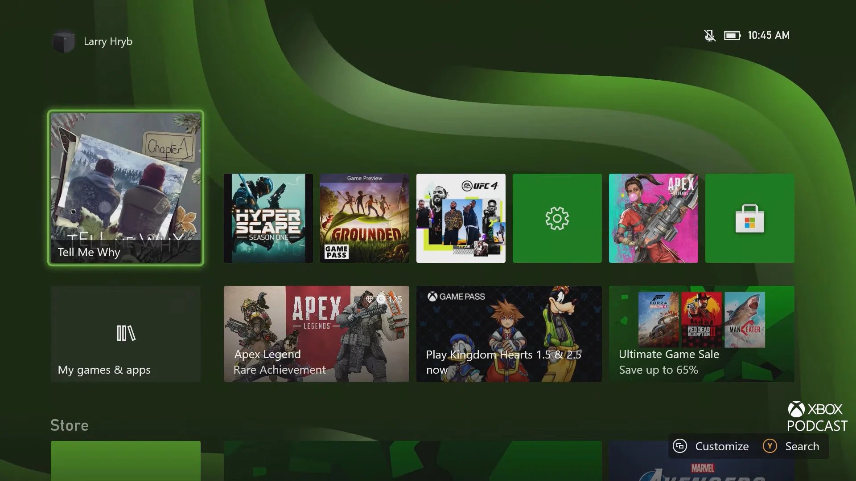Launch the pink Apex Legends tile

654,218
